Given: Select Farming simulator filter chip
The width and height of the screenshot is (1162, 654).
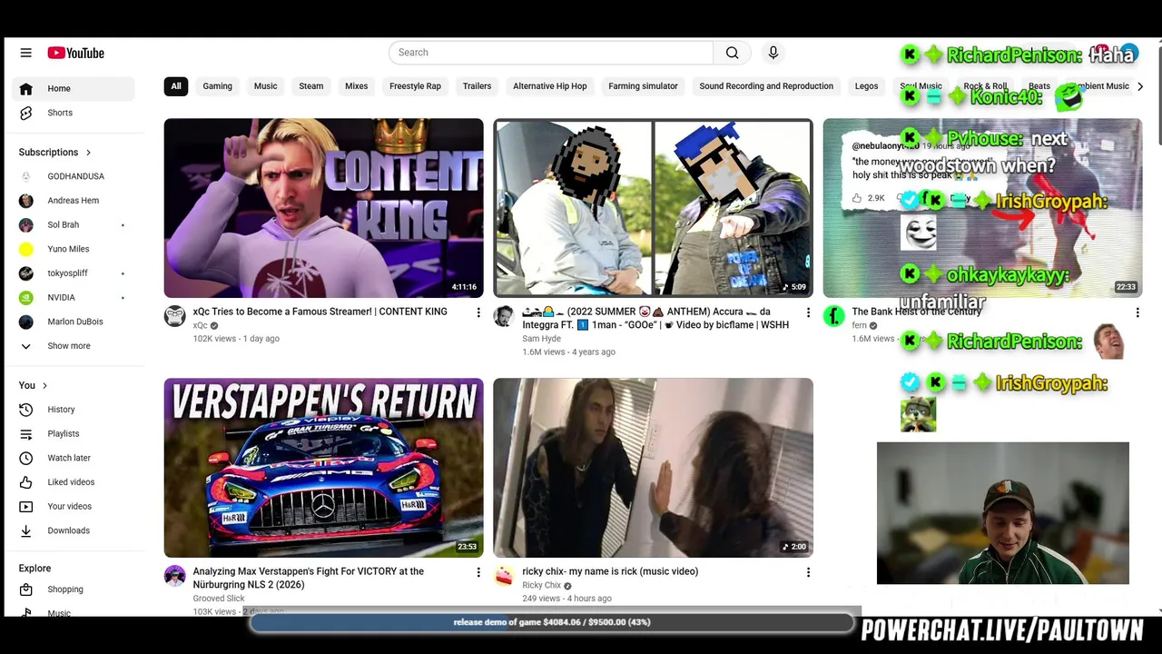Looking at the screenshot, I should tap(644, 86).
